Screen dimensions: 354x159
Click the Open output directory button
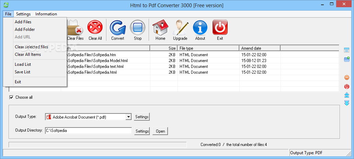160,131
